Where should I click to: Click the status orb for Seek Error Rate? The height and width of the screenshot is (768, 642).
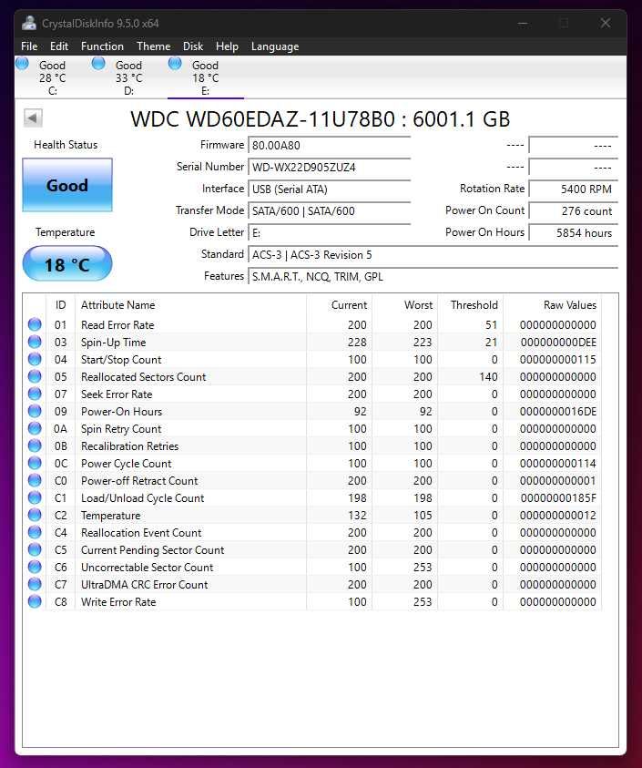[x=35, y=394]
